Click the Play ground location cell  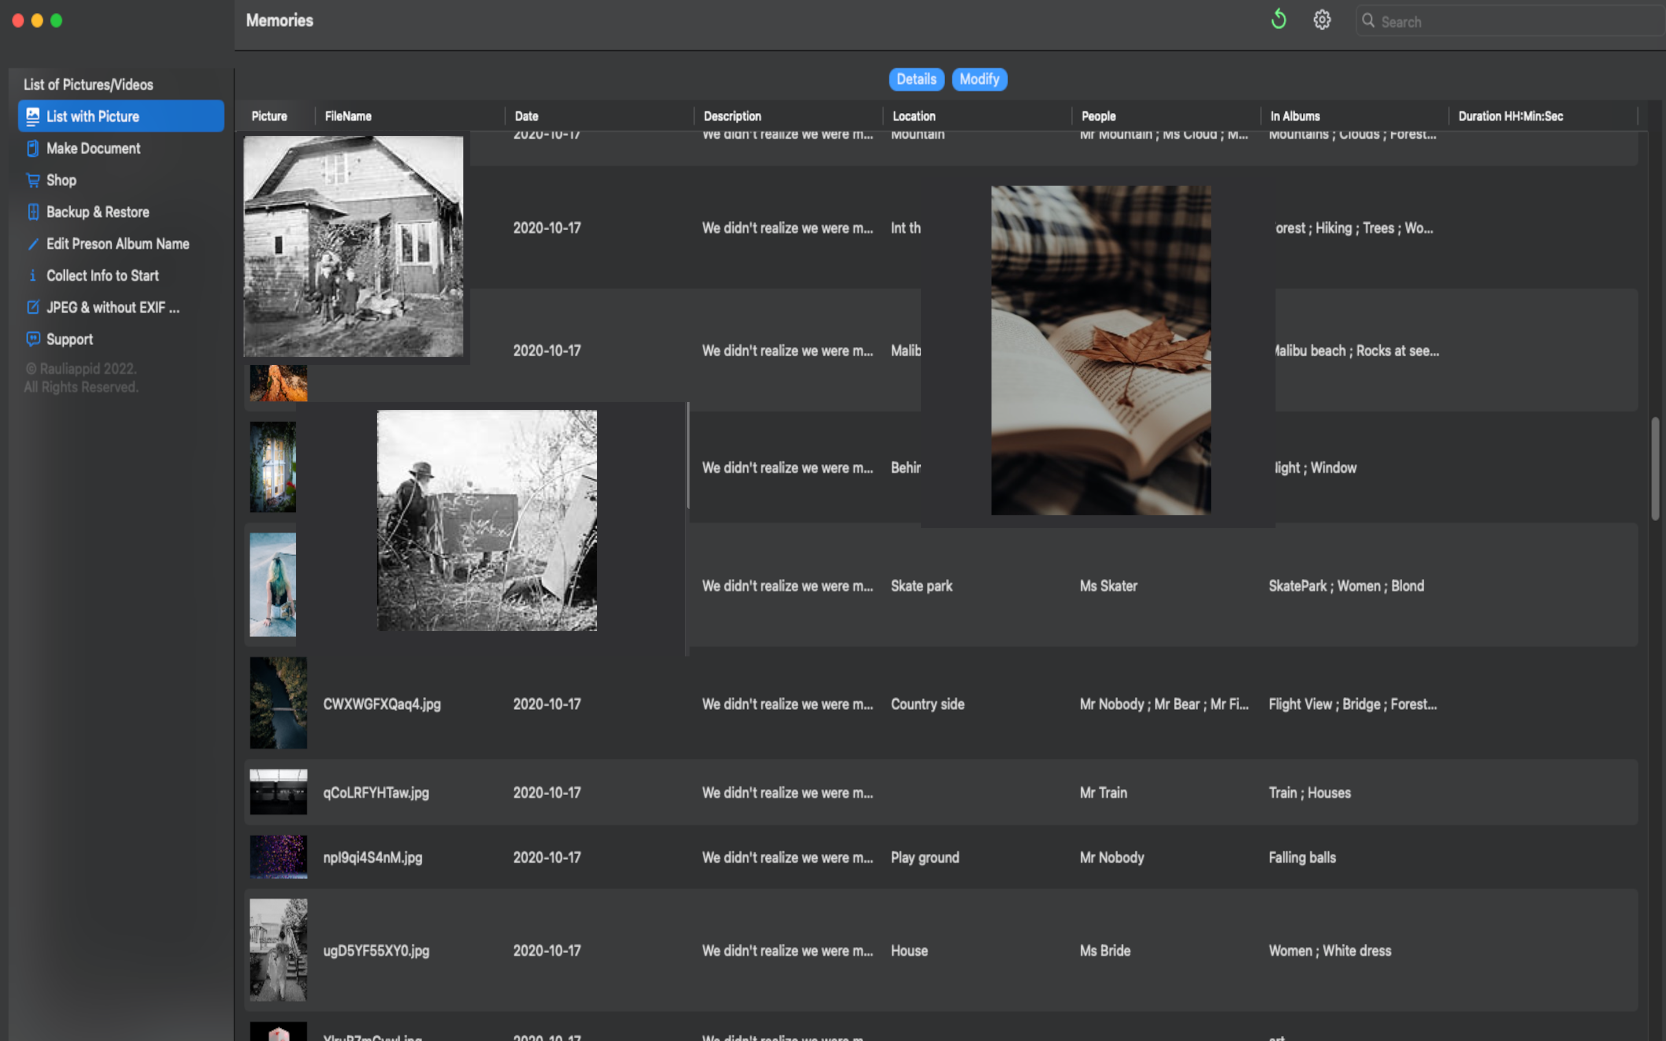point(924,857)
